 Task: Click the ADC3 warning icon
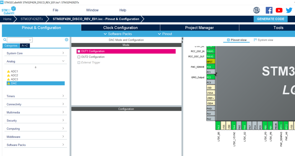coord(9,79)
